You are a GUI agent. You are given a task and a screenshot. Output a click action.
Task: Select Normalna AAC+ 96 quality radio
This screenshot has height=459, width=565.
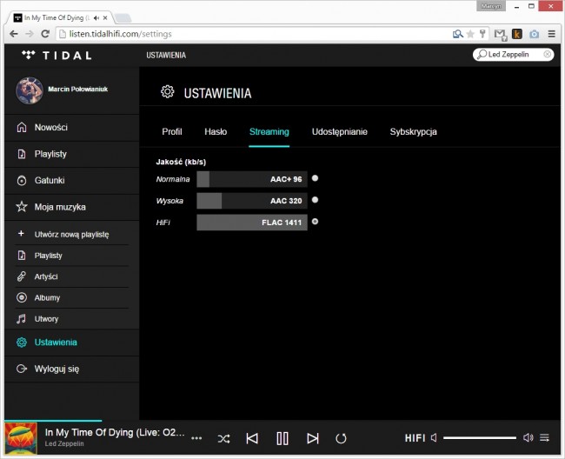pyautogui.click(x=315, y=178)
